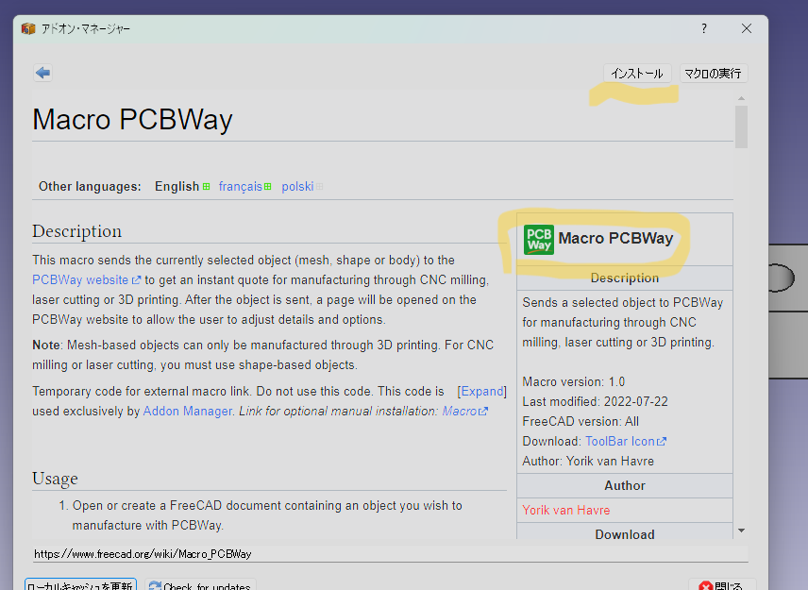Open the Macro manual installation link
This screenshot has width=808, height=590.
pos(464,412)
